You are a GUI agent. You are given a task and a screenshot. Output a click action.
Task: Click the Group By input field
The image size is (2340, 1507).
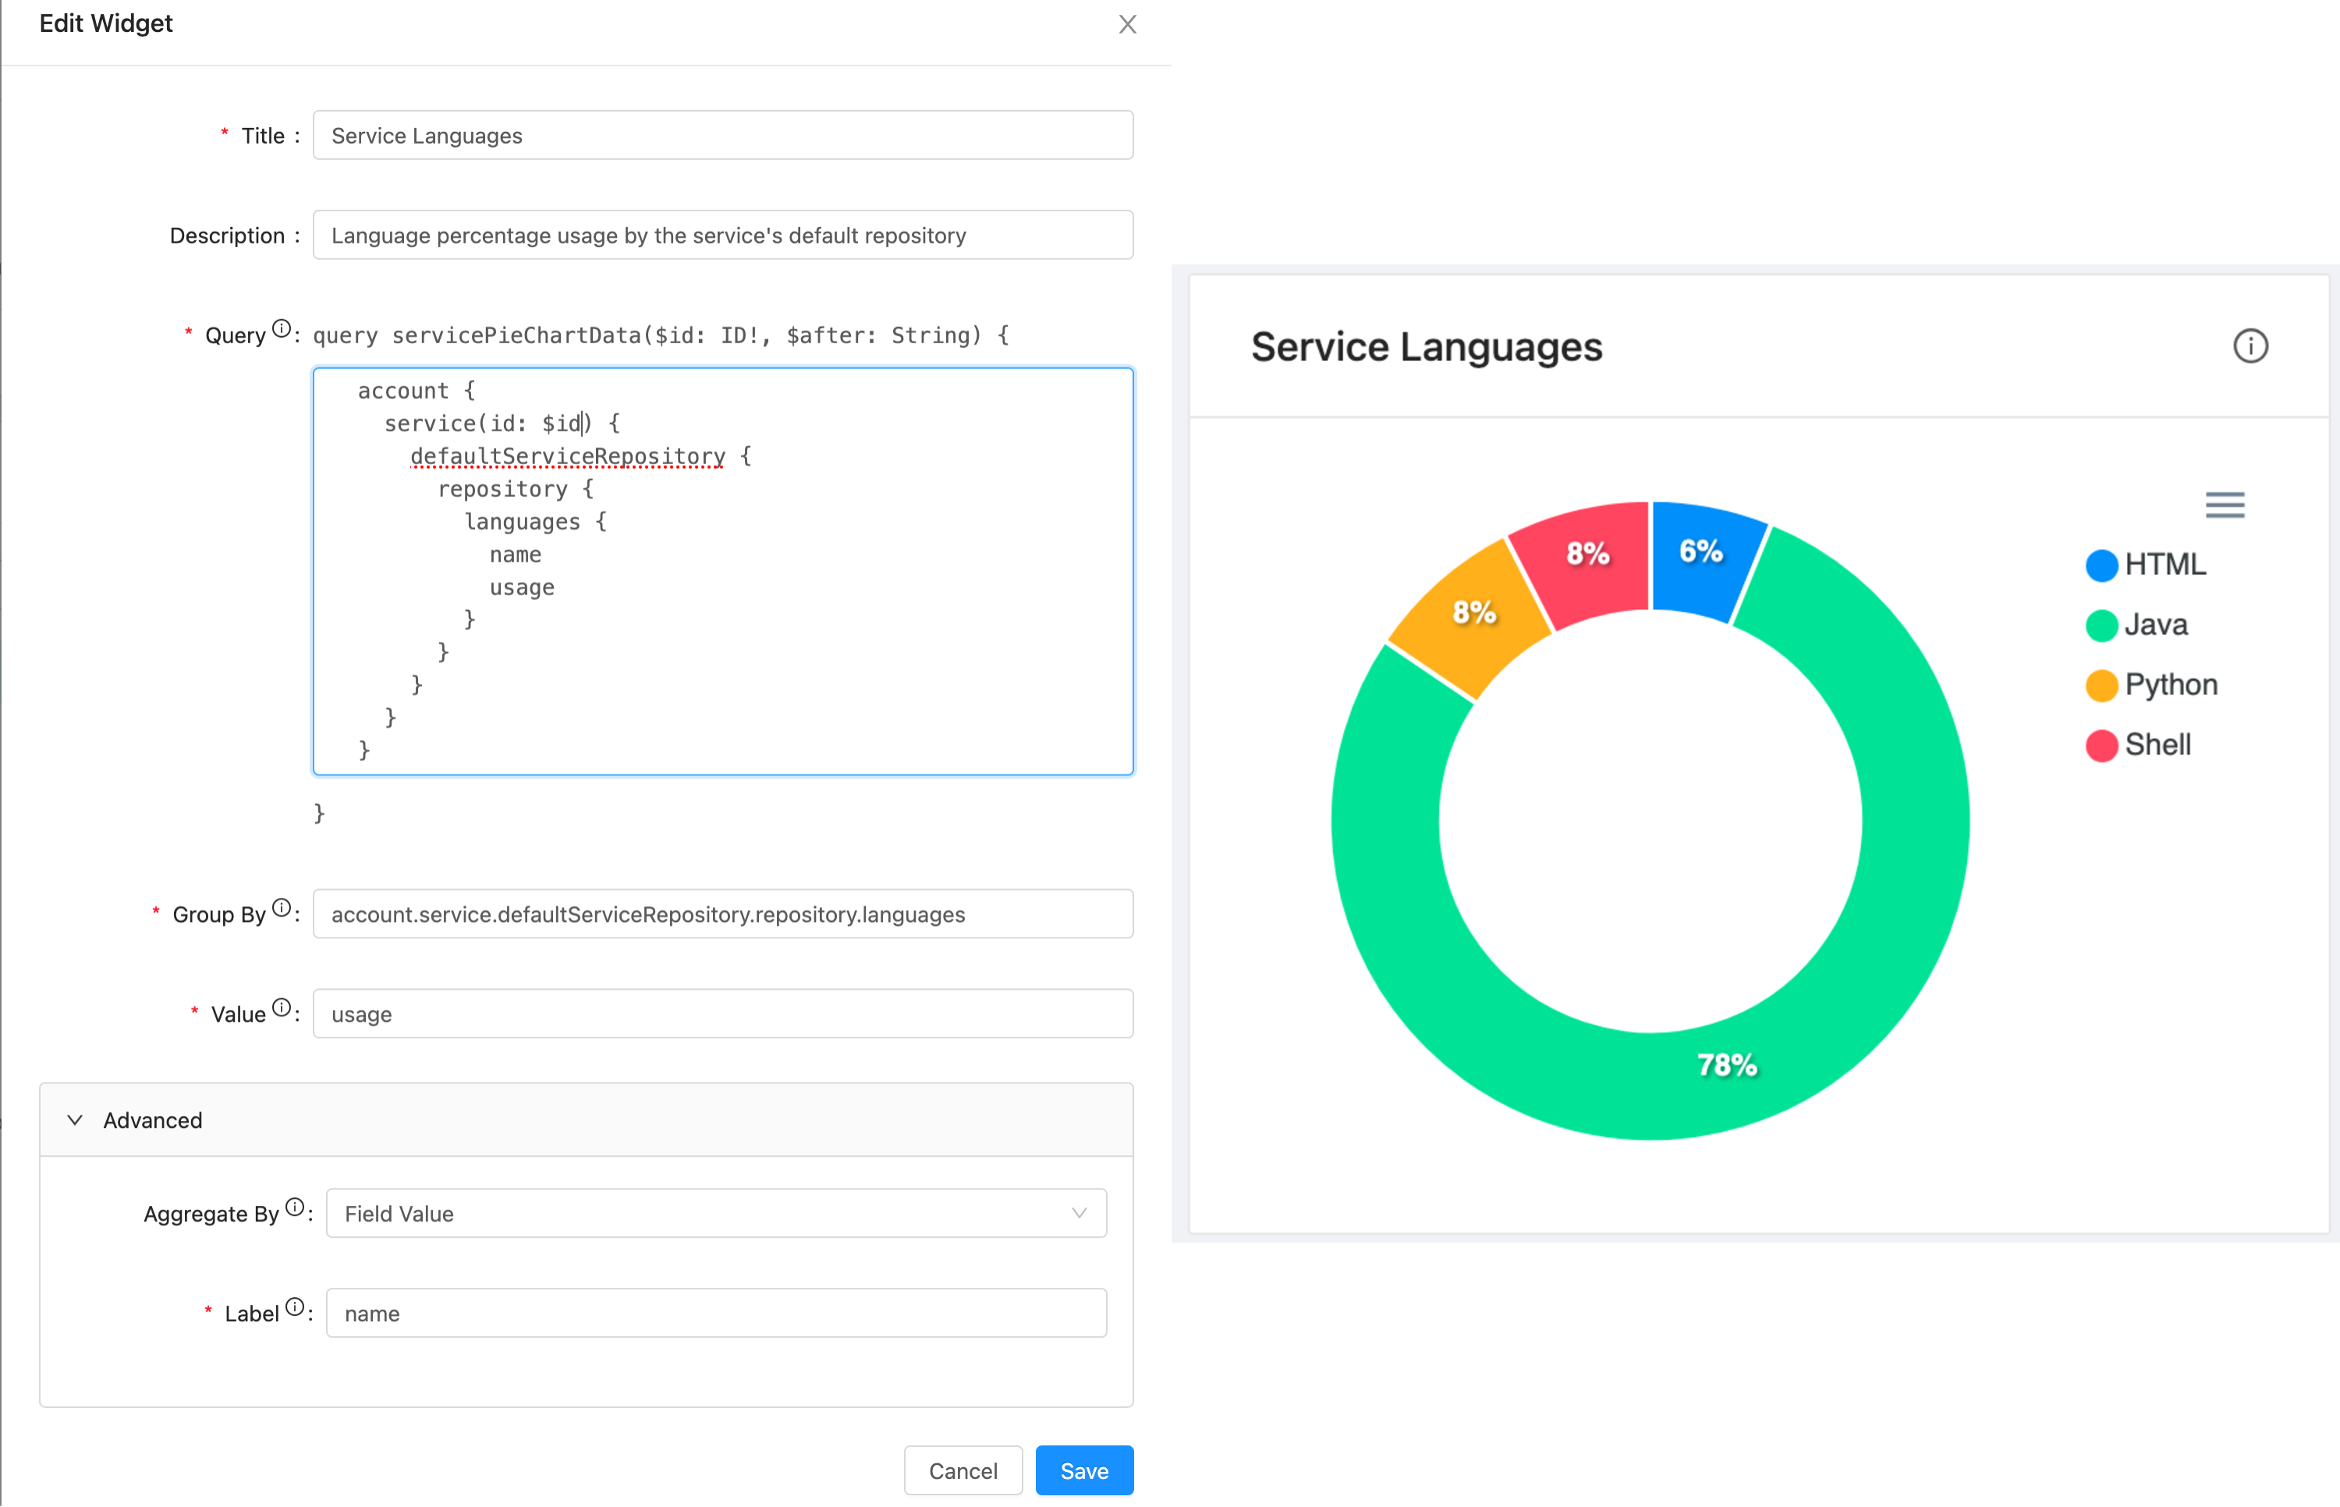[x=723, y=914]
